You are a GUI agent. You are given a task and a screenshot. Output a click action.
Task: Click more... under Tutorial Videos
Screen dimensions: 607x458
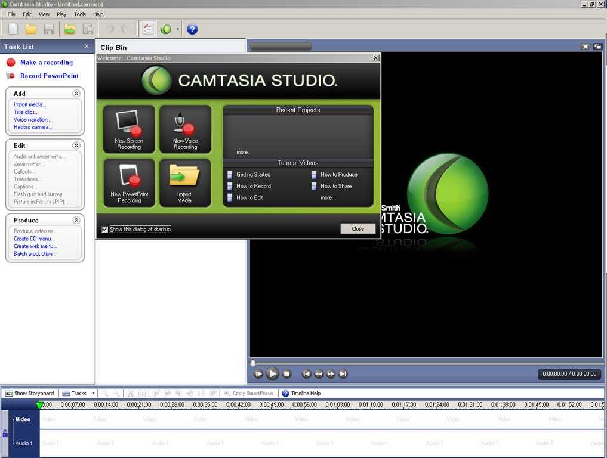328,197
